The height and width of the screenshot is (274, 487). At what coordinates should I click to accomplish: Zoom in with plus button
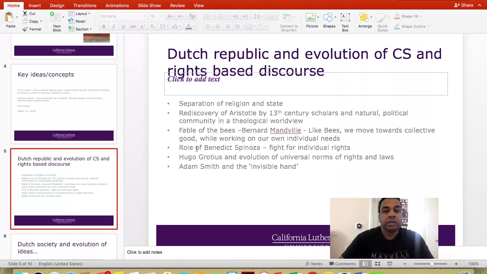pyautogui.click(x=456, y=264)
